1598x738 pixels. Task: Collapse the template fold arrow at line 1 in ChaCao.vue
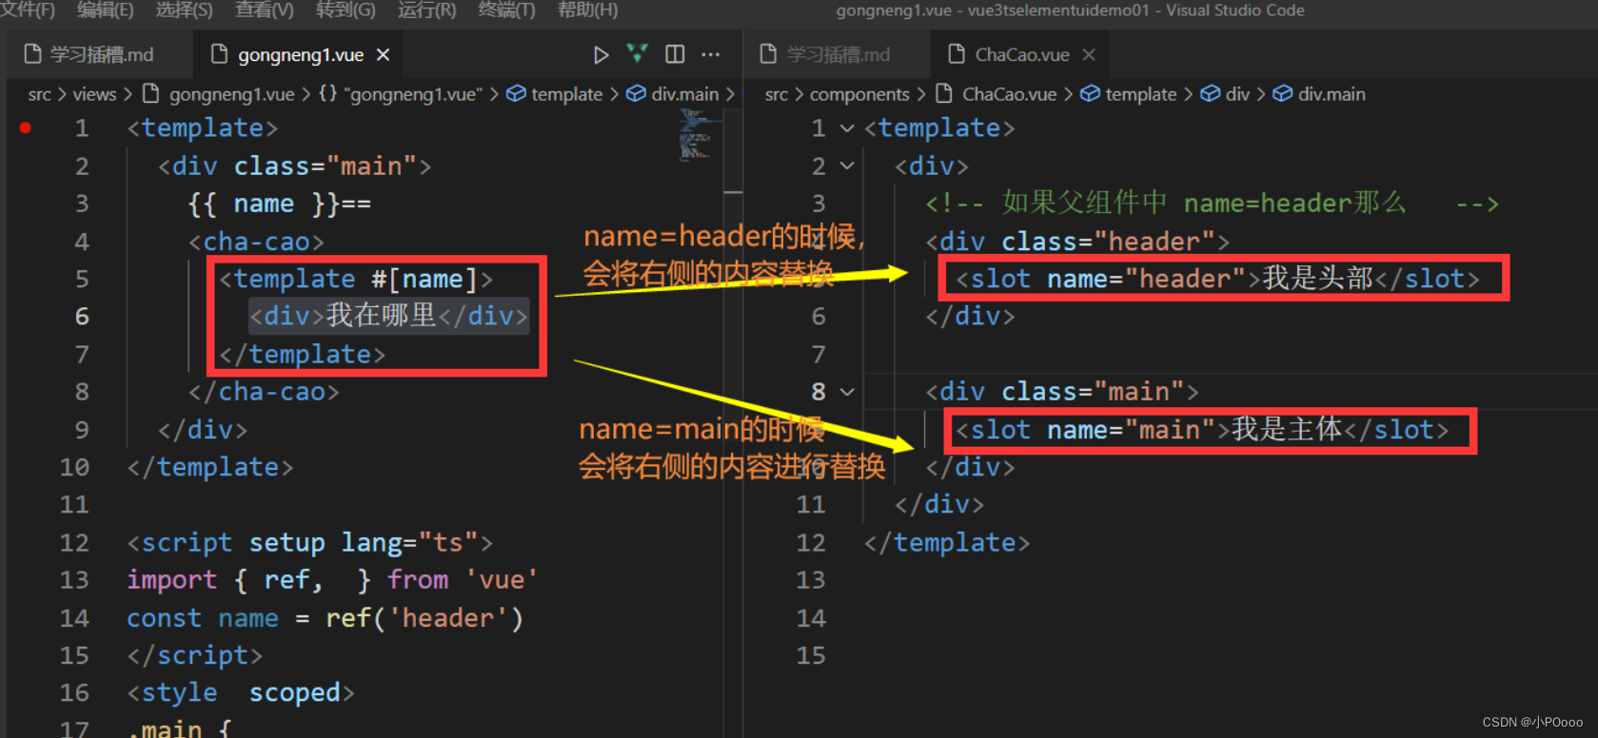[x=847, y=128]
